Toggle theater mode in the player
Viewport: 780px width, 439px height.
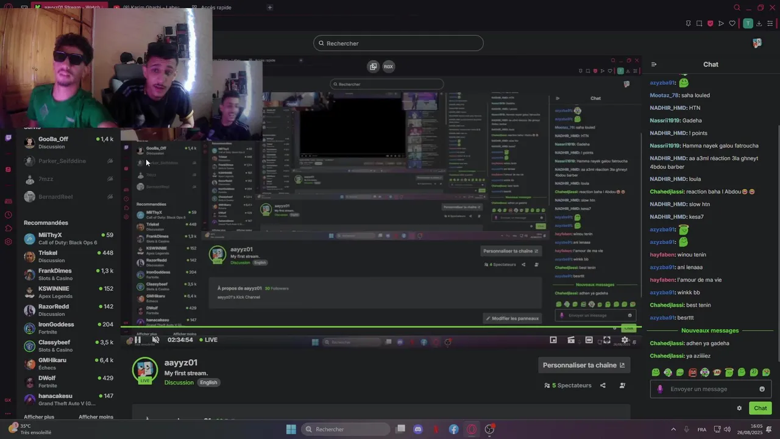(x=589, y=340)
